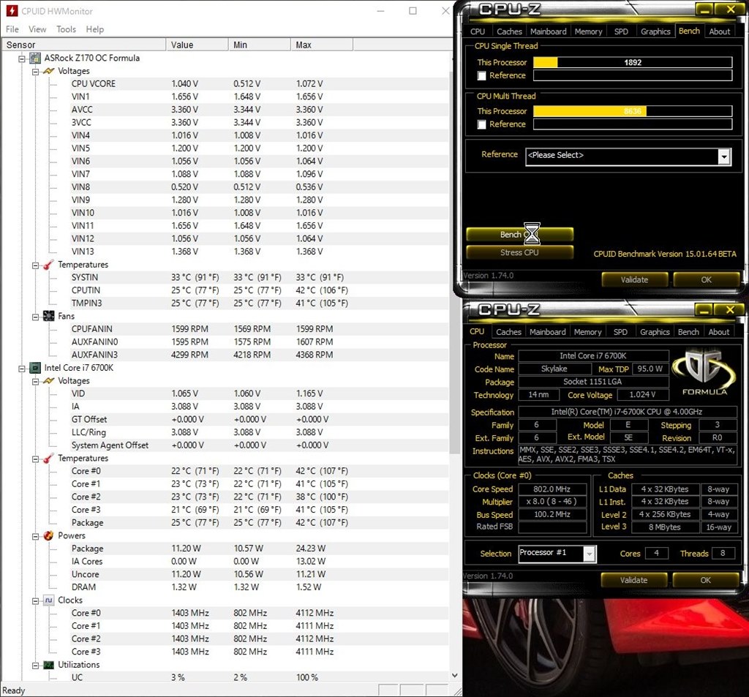The width and height of the screenshot is (749, 697).
Task: Open the File menu in HWMonitor
Action: [x=12, y=29]
